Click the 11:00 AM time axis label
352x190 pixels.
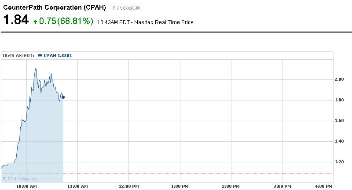[x=77, y=186]
